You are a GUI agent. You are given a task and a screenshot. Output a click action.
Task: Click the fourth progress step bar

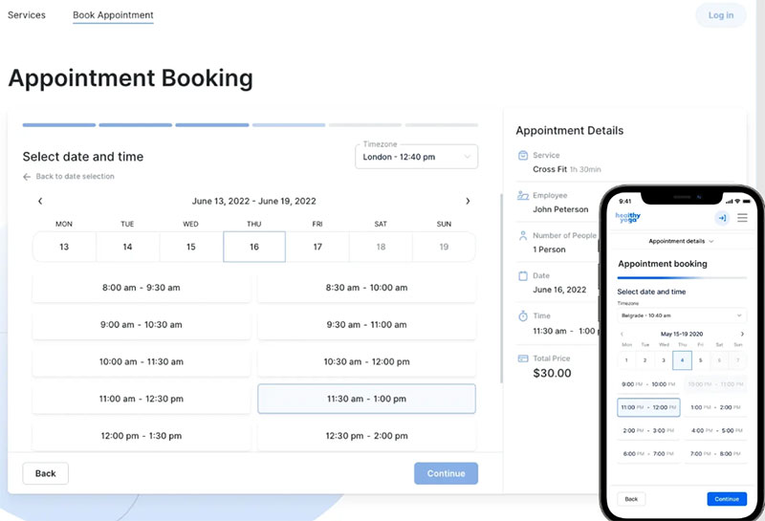tap(289, 125)
